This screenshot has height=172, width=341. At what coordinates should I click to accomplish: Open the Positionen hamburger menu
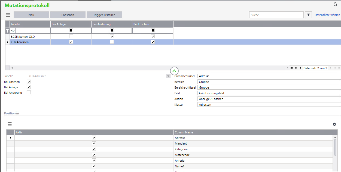pos(10,124)
